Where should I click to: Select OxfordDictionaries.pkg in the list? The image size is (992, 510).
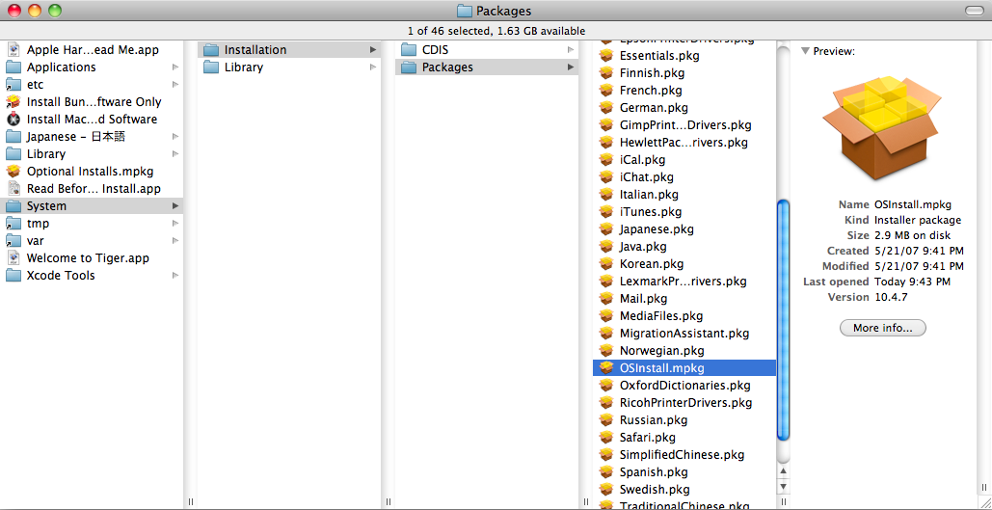coord(684,385)
